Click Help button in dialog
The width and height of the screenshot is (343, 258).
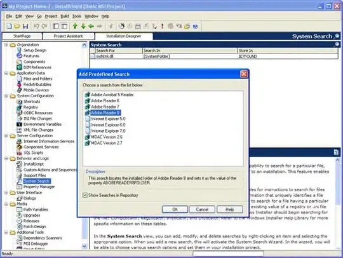pyautogui.click(x=230, y=210)
